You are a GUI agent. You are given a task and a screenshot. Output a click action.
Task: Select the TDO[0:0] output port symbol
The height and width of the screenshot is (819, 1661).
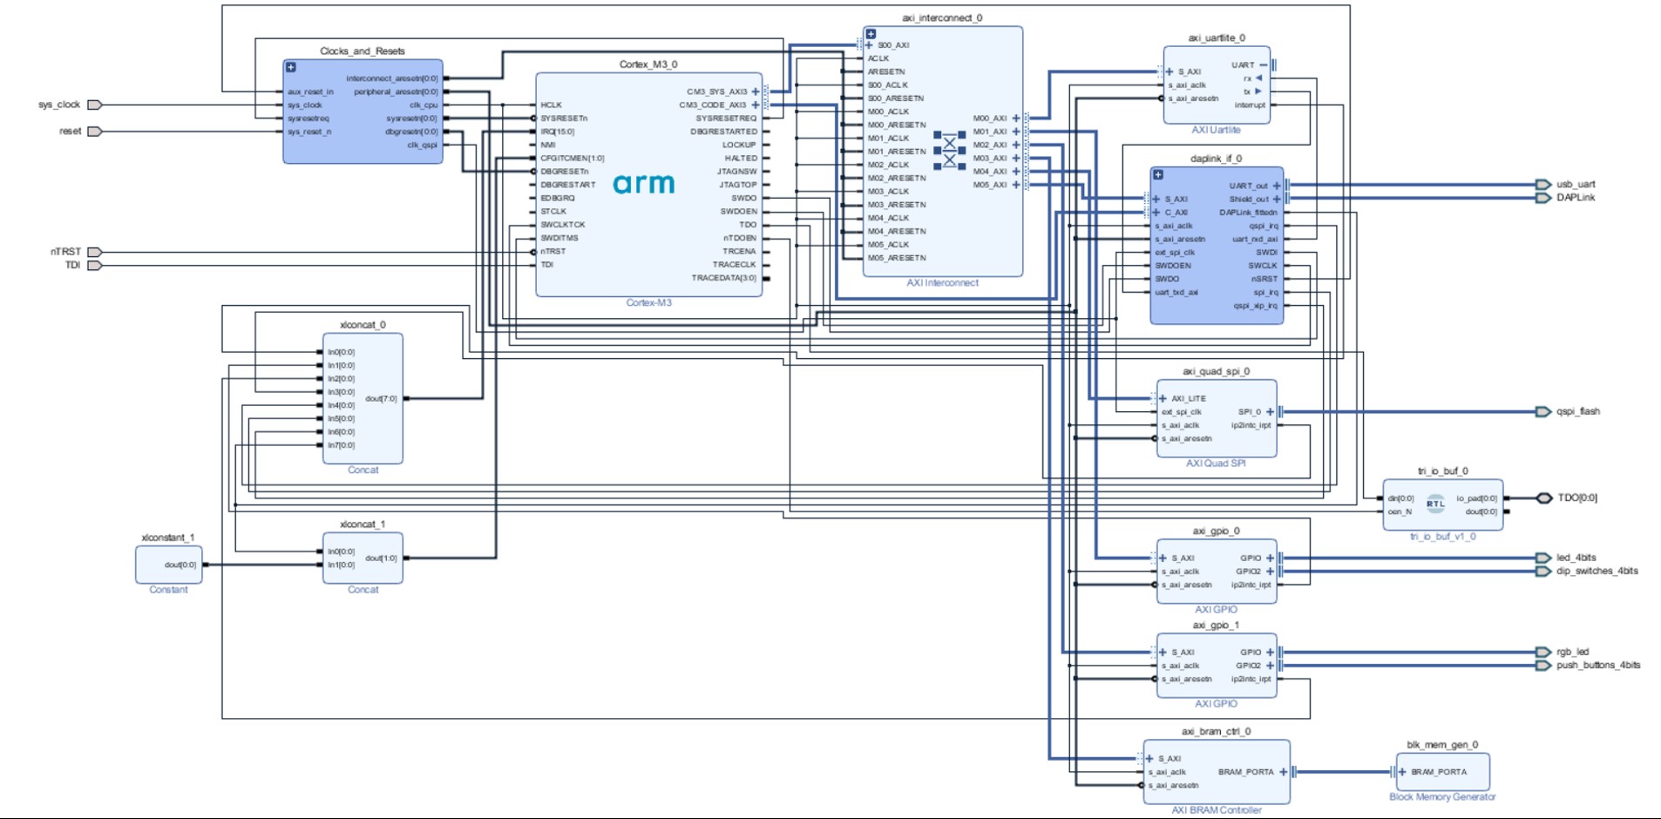point(1542,498)
